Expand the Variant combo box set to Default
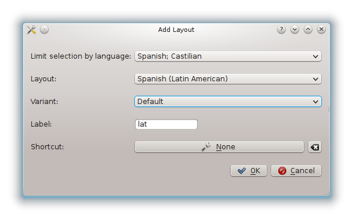 228,102
